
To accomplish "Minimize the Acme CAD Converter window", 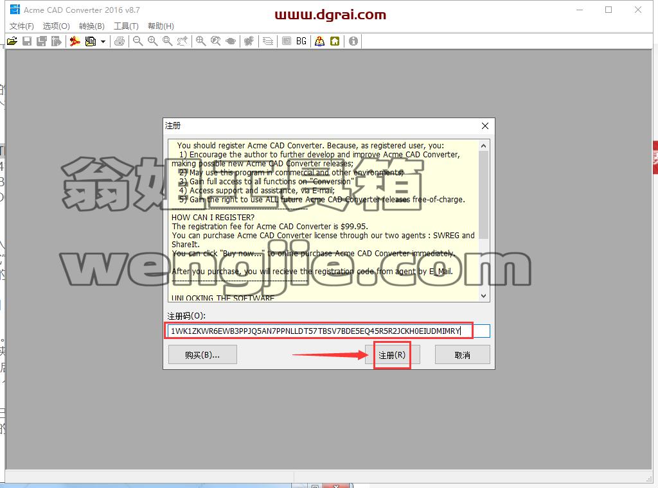I will point(580,10).
